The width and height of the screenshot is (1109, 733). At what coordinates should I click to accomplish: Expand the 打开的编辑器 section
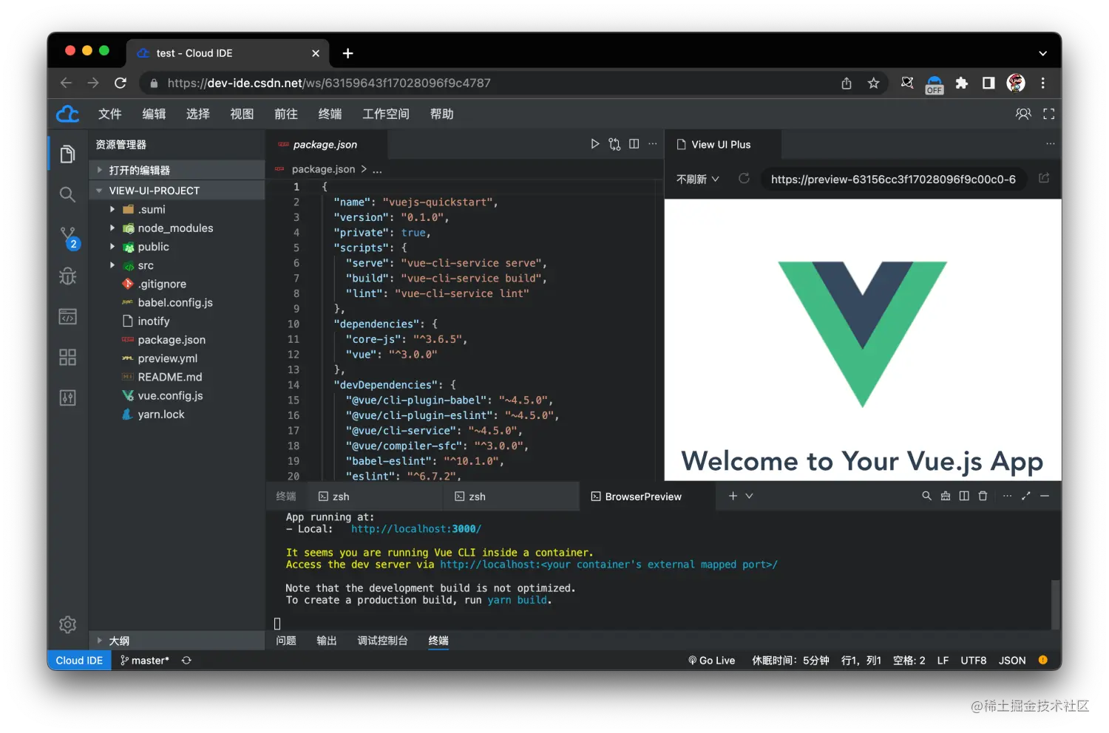[177, 170]
